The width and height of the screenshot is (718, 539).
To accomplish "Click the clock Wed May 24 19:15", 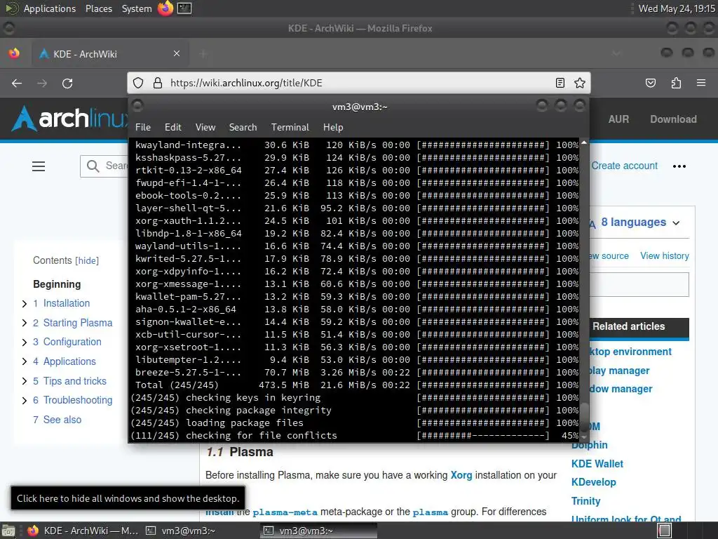I will 677,8.
